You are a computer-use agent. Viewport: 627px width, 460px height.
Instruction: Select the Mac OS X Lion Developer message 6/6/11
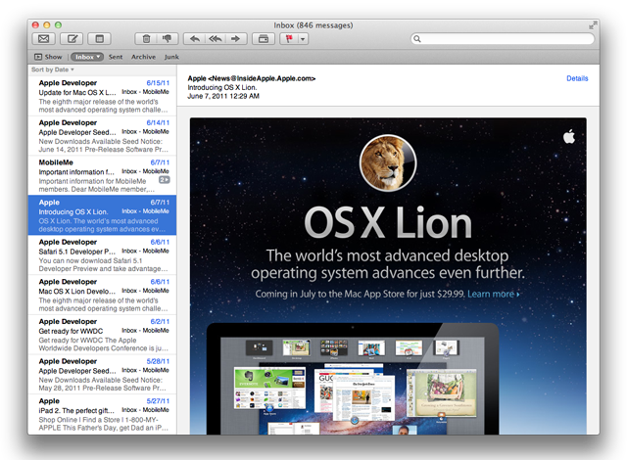[x=102, y=295]
